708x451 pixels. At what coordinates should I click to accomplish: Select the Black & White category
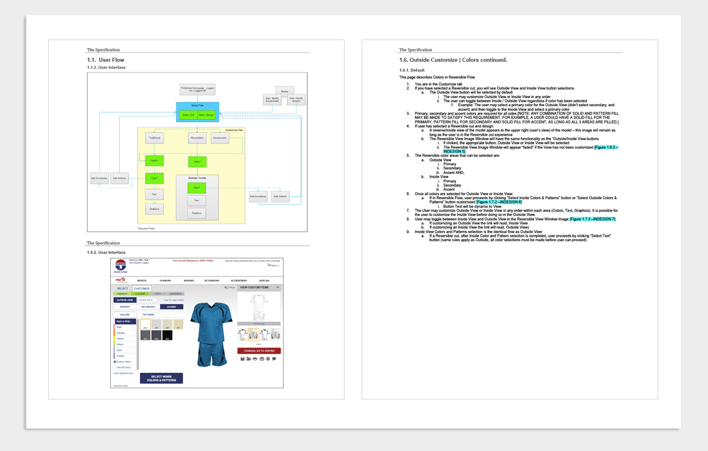(x=125, y=321)
